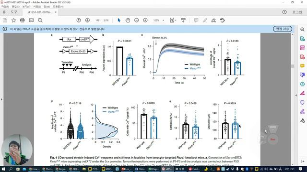Open yellow Comment tool in right pane
This screenshot has height=172, width=307.
tap(302, 66)
